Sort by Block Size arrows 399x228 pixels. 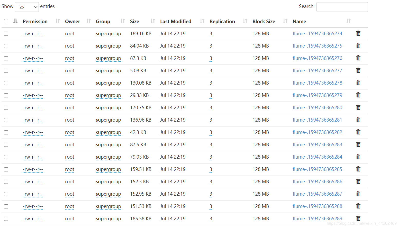[285, 21]
